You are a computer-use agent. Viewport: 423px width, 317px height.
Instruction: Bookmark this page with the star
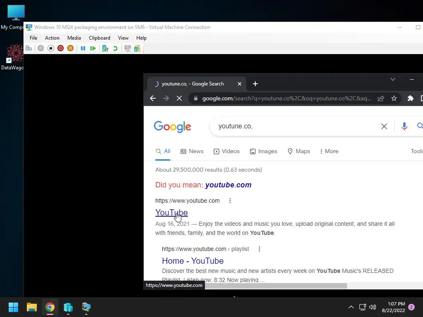point(394,98)
